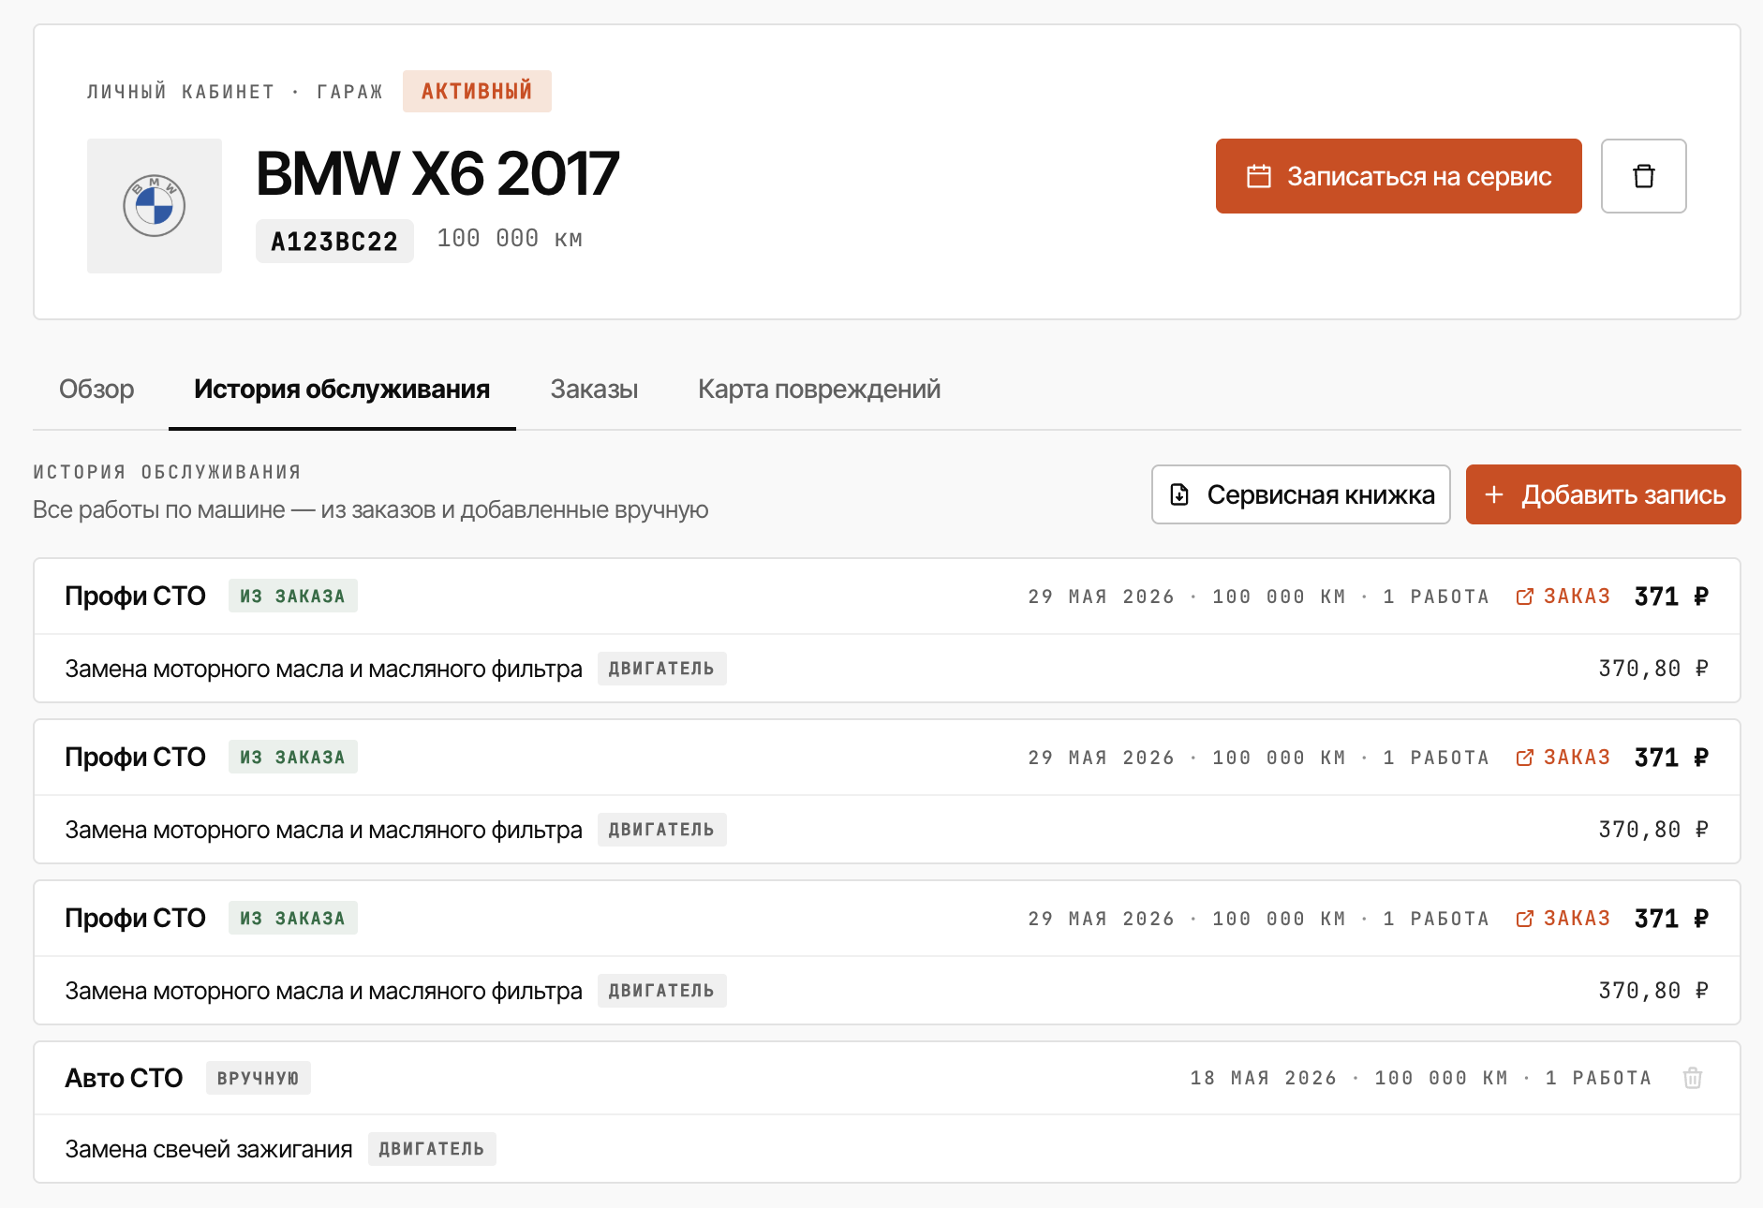The width and height of the screenshot is (1763, 1208).
Task: Click the Личный кабинет breadcrumb
Action: point(181,92)
